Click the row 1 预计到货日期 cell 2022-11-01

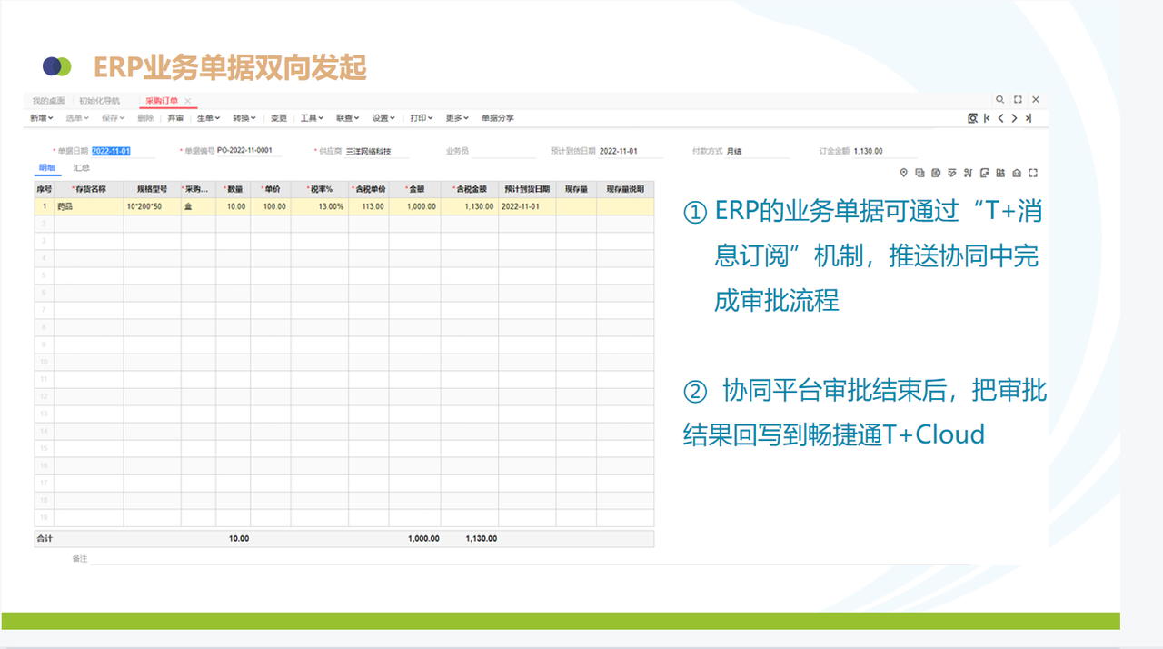(527, 206)
